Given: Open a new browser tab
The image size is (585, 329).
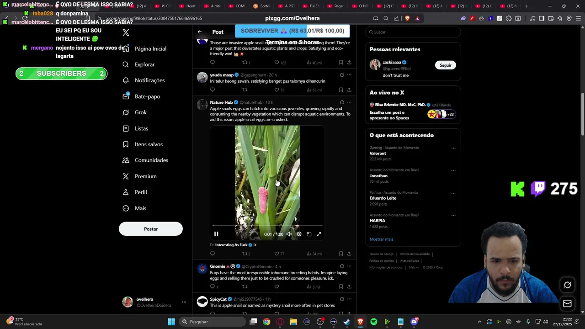Looking at the screenshot, I should 526,6.
